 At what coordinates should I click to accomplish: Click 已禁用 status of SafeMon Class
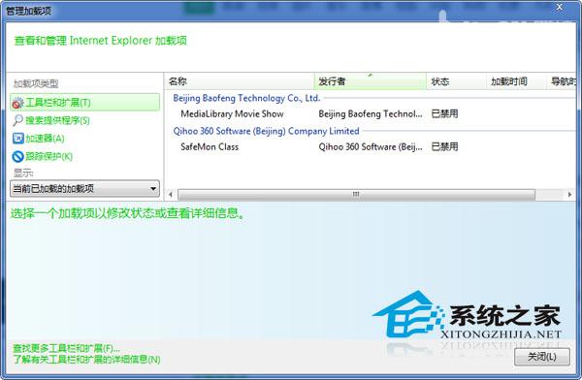[x=444, y=147]
